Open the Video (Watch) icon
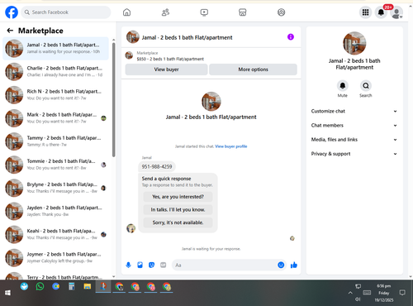413x306 pixels. (204, 12)
